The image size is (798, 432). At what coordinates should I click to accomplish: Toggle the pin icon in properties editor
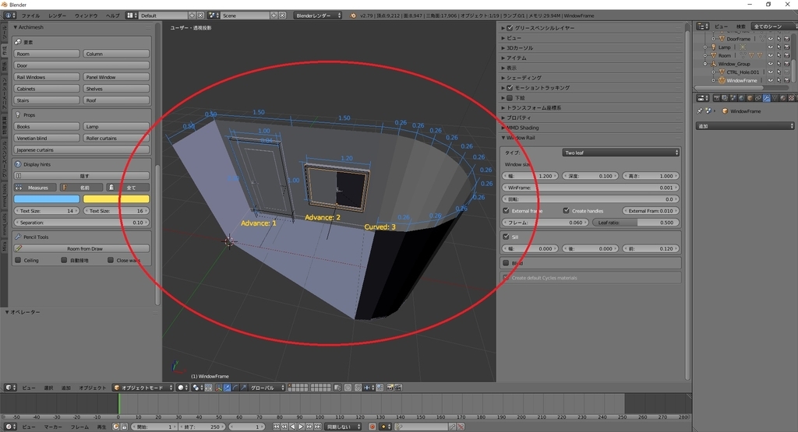[700, 111]
